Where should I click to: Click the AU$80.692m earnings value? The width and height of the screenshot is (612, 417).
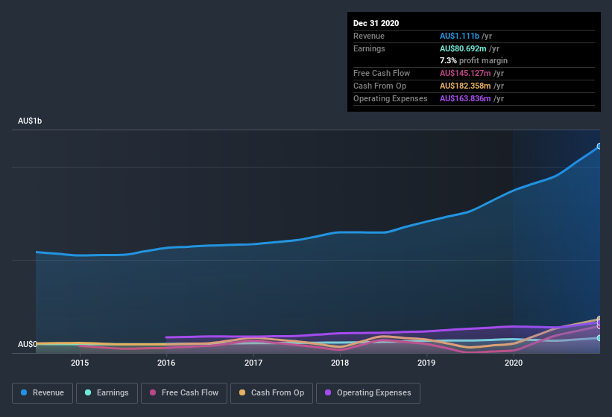(x=463, y=48)
